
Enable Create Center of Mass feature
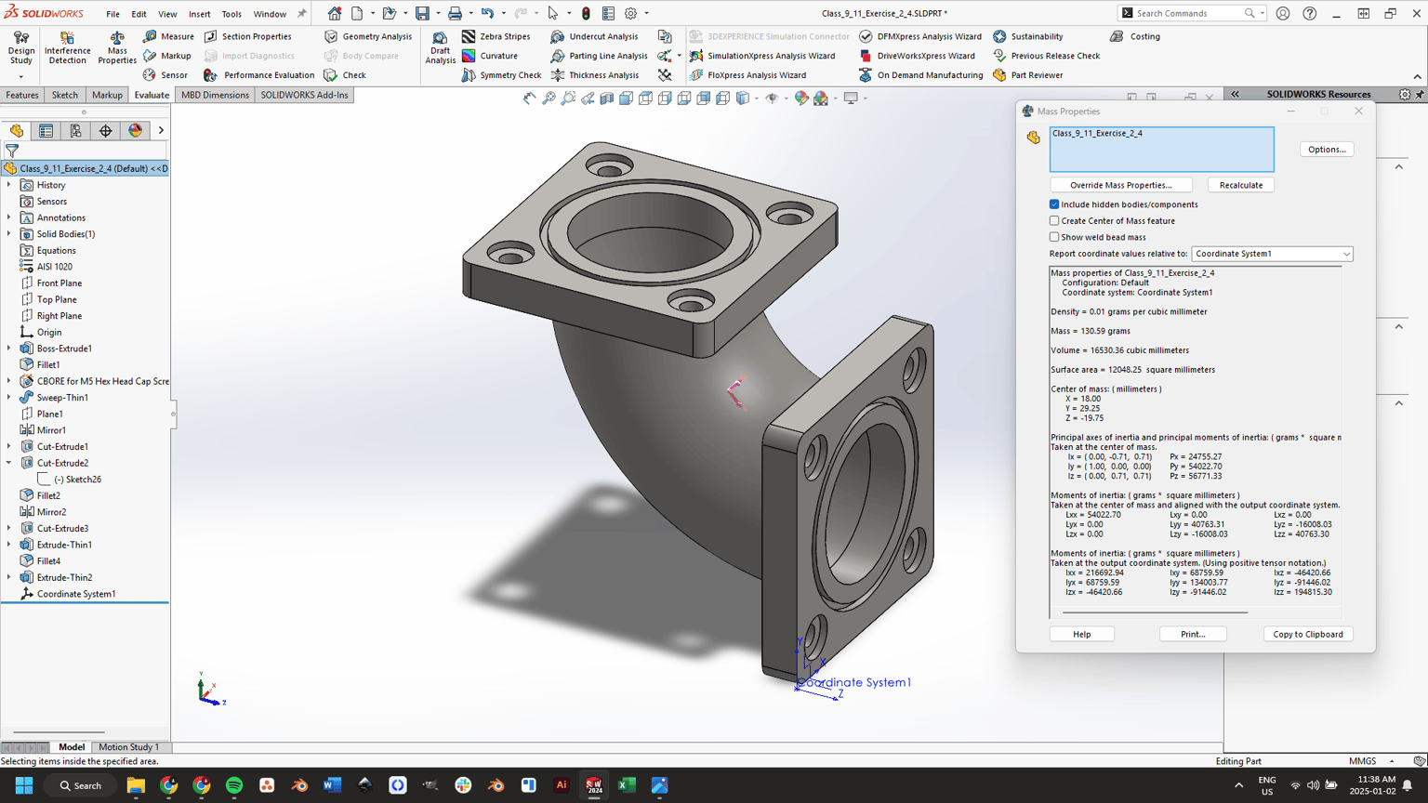(1054, 221)
